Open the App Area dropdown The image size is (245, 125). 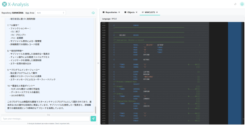[x=51, y=13]
